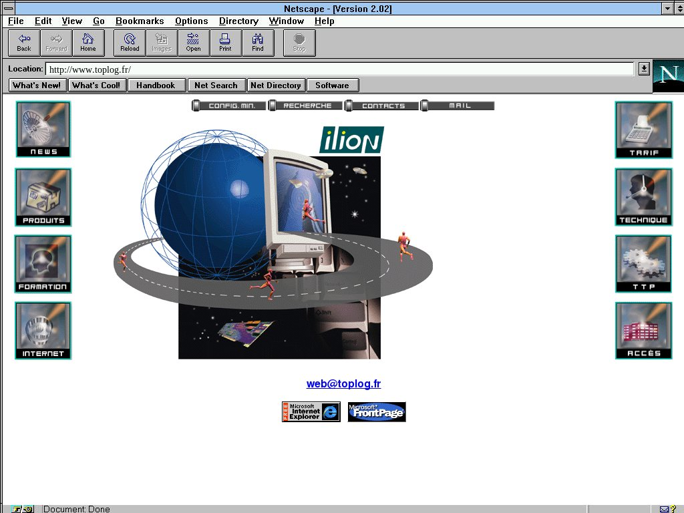
Task: Click the Home toolbar icon
Action: click(88, 43)
